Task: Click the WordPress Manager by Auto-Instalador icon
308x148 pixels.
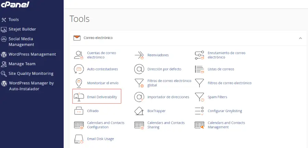Action: [4, 83]
